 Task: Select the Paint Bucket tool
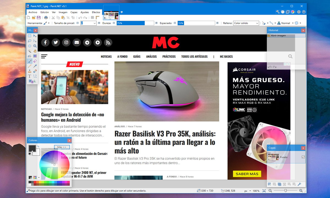pos(30,56)
